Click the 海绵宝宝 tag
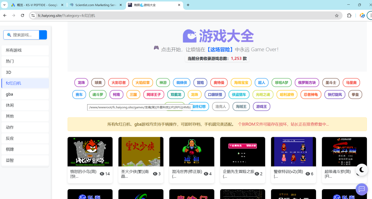The width and height of the screenshot is (372, 199). pyautogui.click(x=241, y=82)
